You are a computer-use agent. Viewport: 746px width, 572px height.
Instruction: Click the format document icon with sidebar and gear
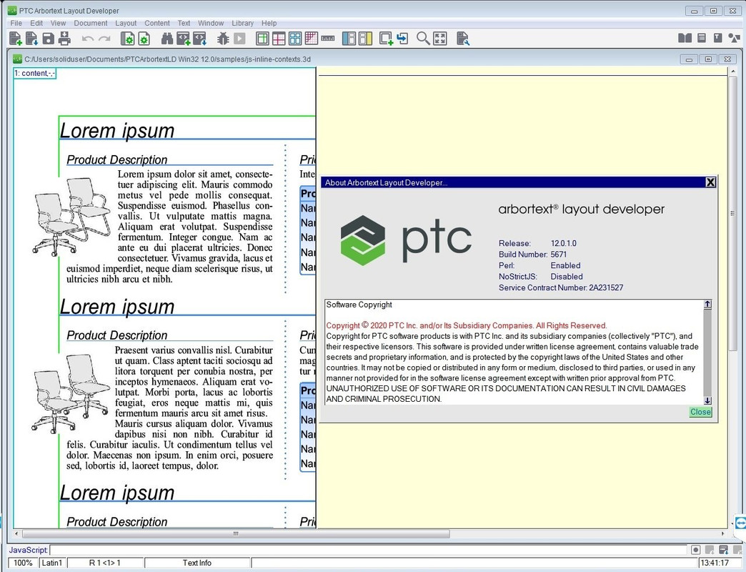click(127, 39)
